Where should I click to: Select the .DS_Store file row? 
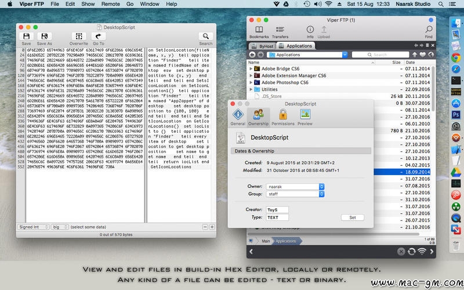click(x=339, y=96)
